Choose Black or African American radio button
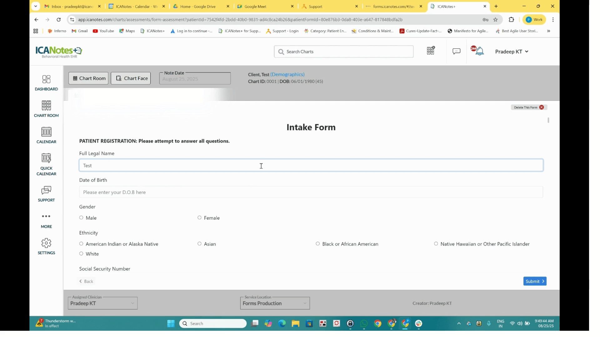This screenshot has width=600, height=337. (318, 244)
